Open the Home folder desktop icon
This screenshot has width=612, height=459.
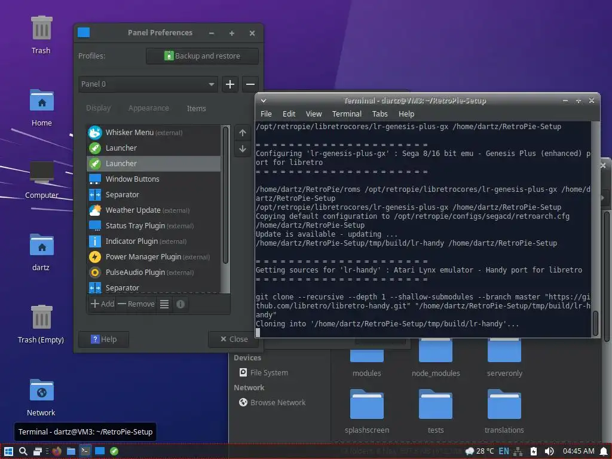41,108
